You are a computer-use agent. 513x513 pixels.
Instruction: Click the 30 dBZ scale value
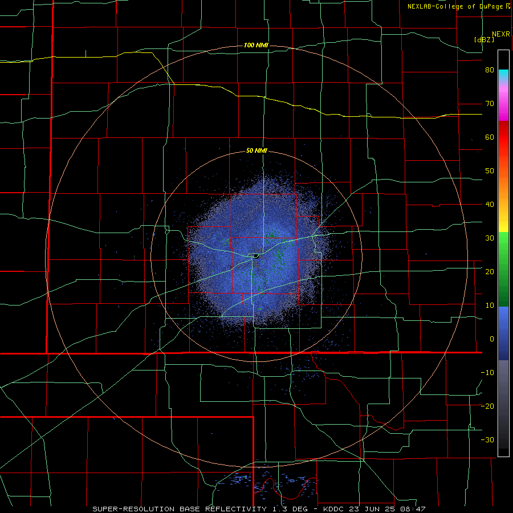[x=490, y=238]
